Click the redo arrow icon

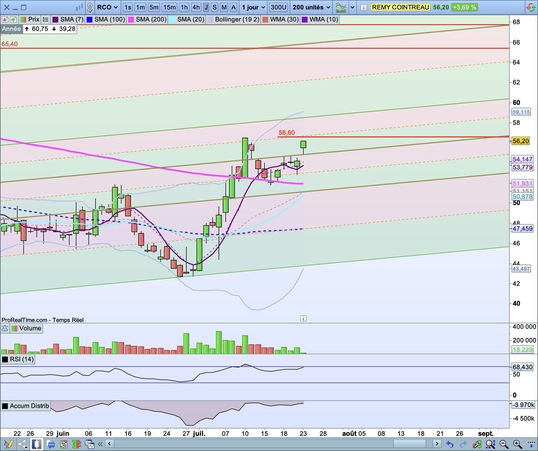click(x=464, y=444)
